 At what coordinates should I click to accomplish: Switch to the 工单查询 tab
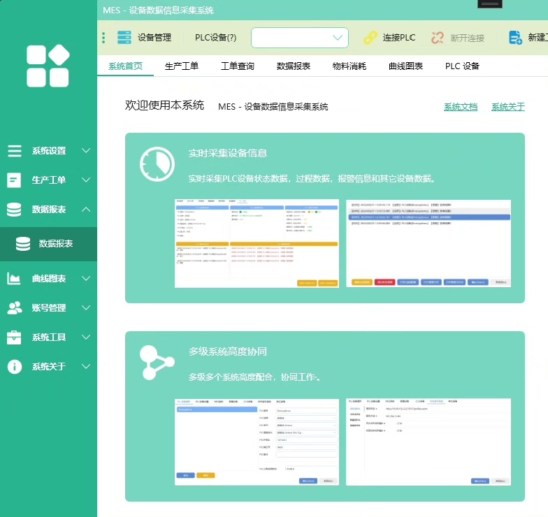(x=238, y=66)
